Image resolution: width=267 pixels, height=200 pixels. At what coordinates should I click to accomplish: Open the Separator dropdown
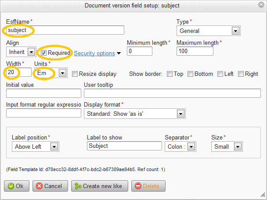coord(191,146)
